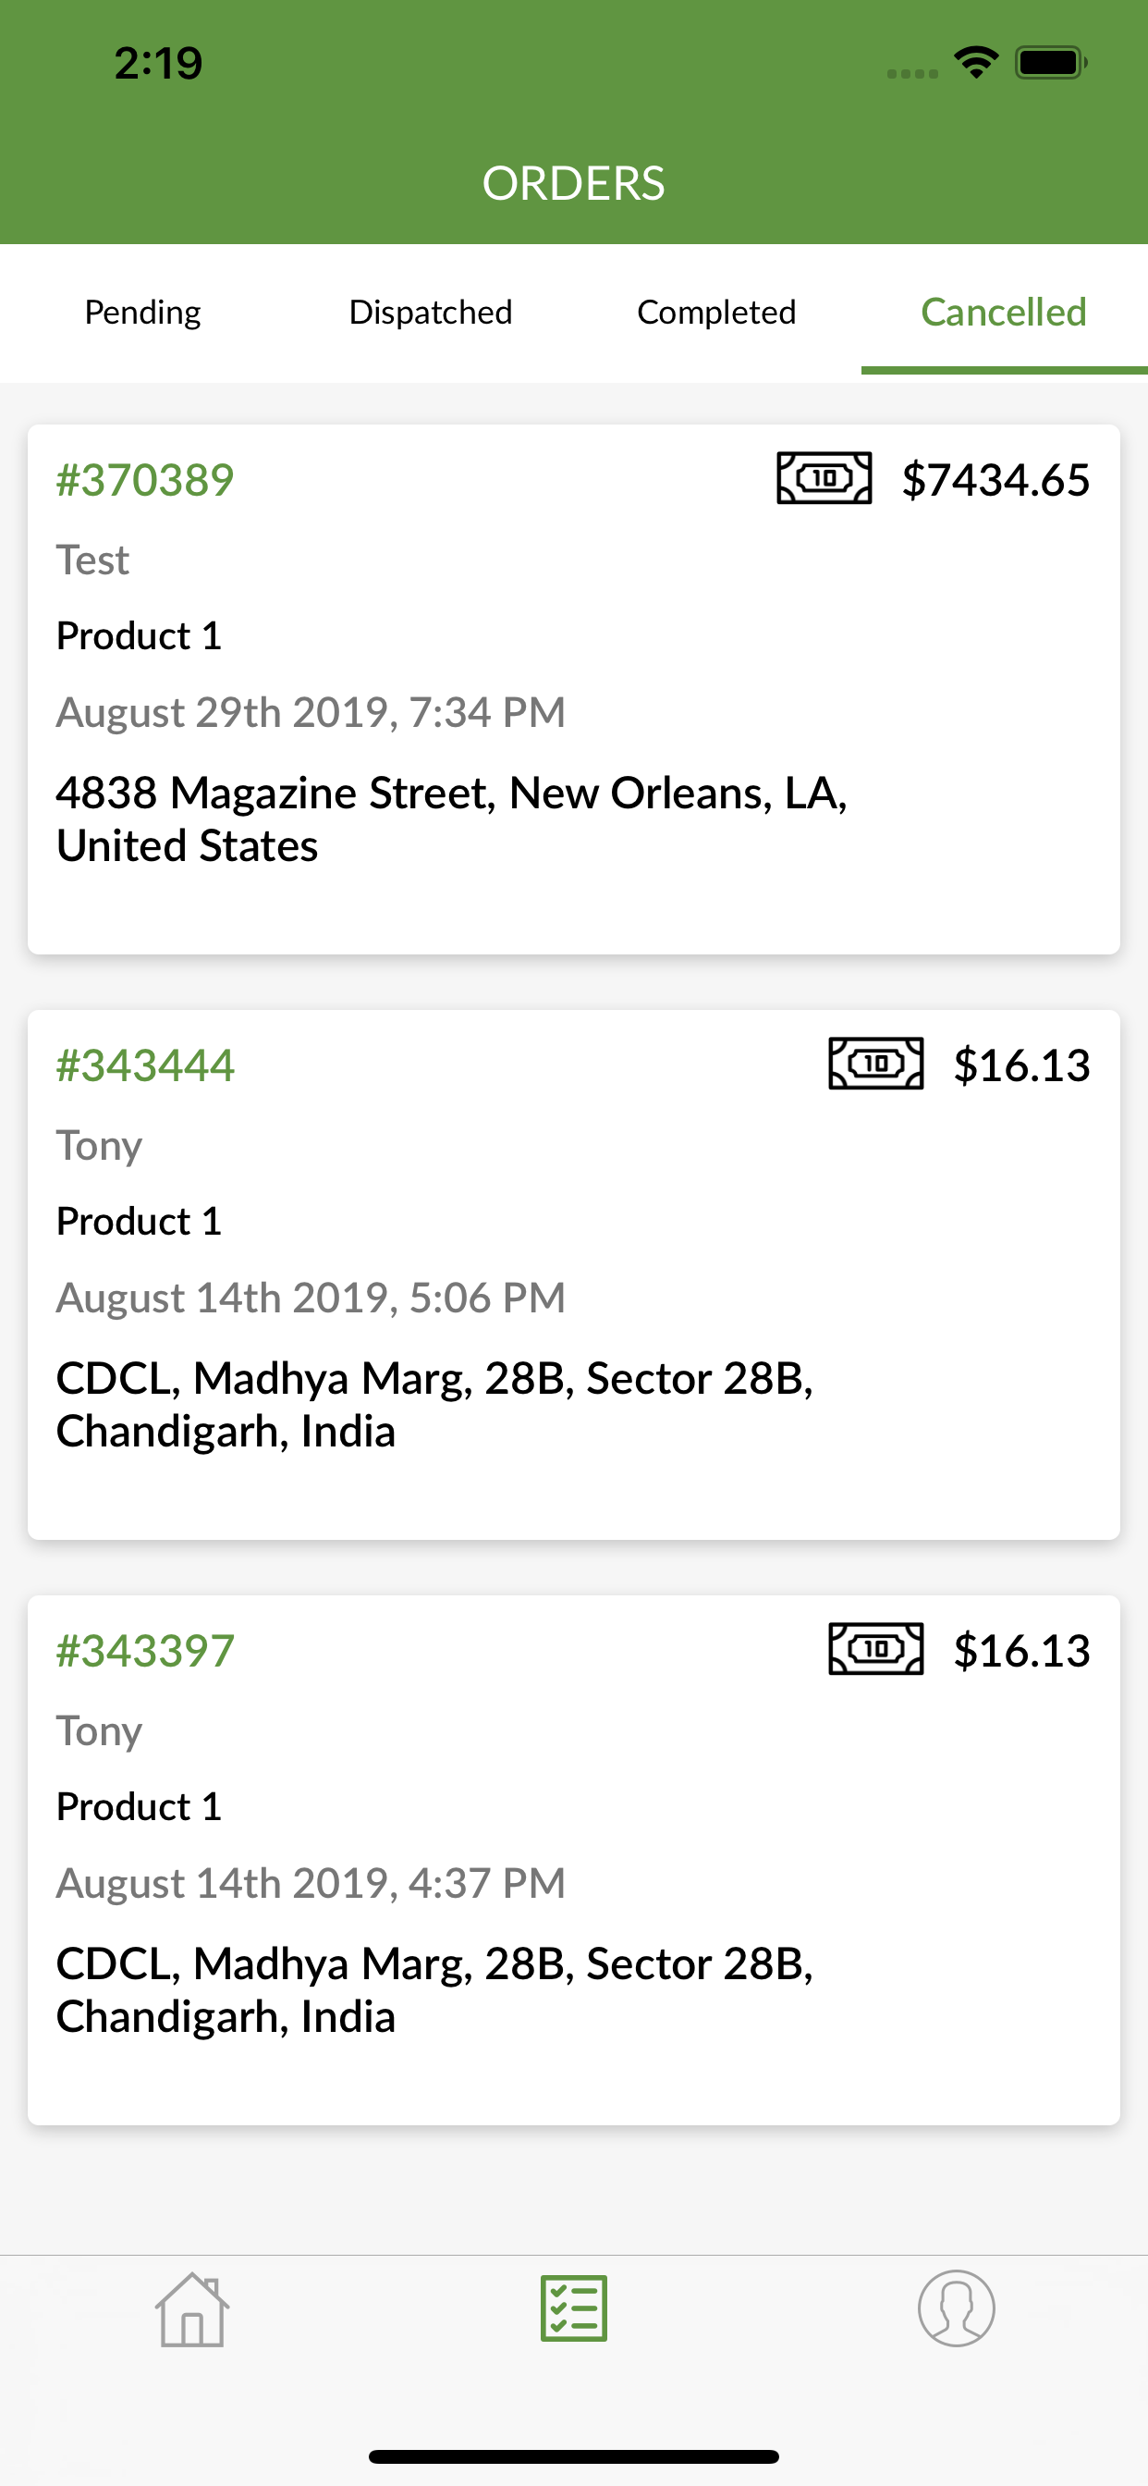Open the user profile icon

(x=956, y=2308)
